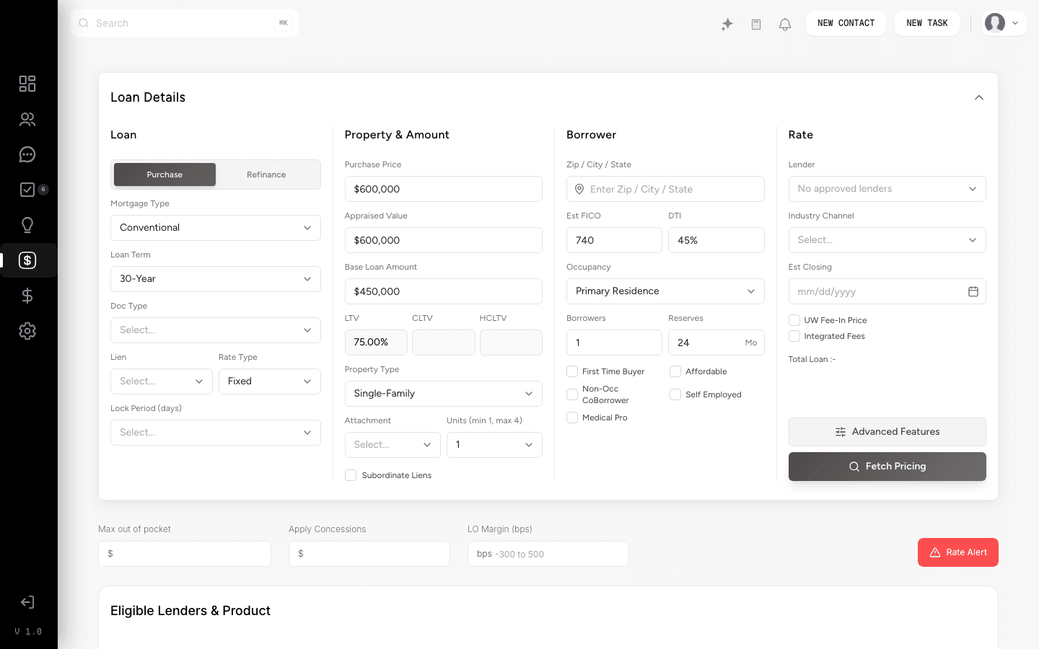Open the Loan Term dropdown
The height and width of the screenshot is (649, 1039).
216,279
